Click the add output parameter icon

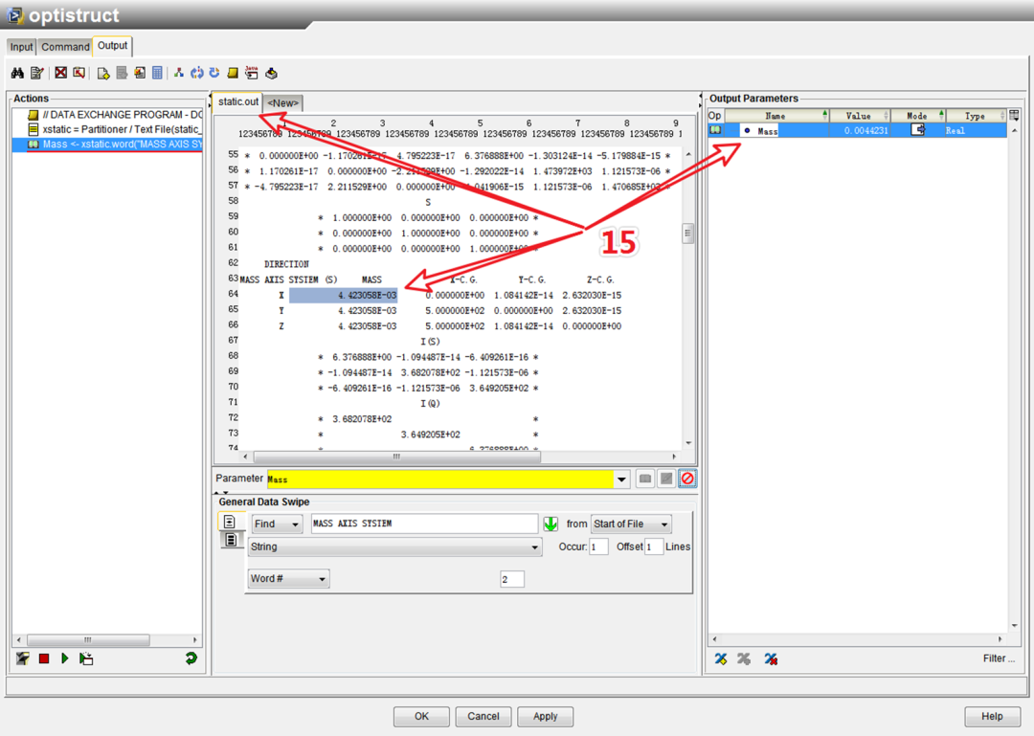pos(721,658)
